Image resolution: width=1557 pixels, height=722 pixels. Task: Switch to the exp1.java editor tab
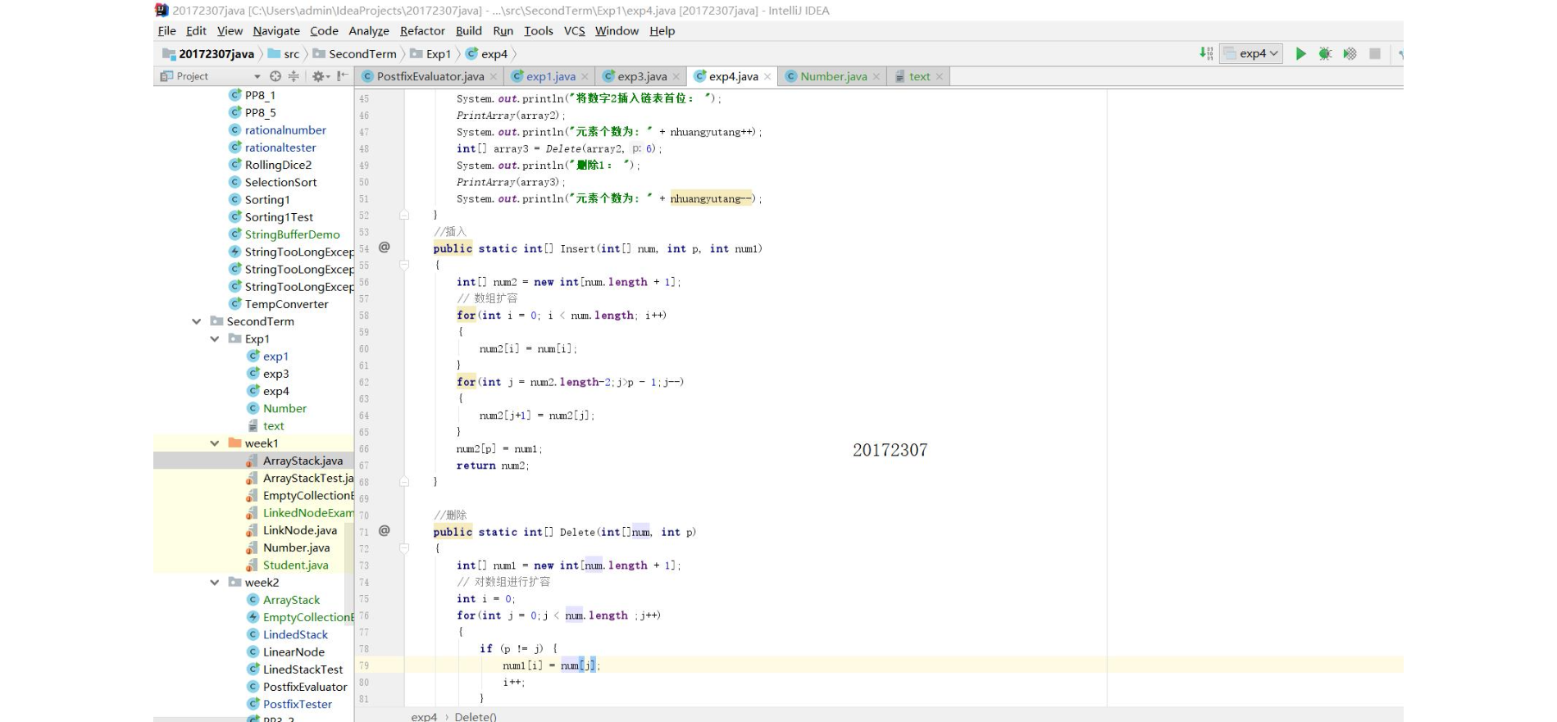tap(550, 76)
